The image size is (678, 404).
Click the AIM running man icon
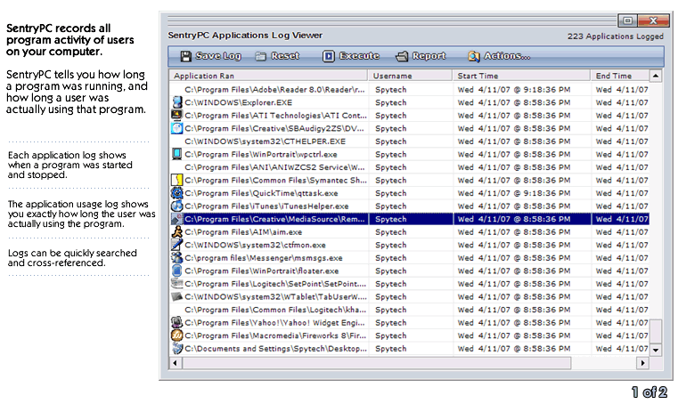177,232
